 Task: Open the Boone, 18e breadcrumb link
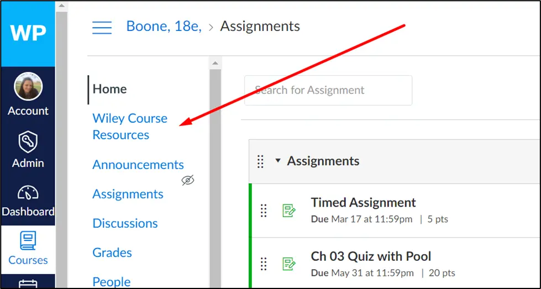coord(164,26)
